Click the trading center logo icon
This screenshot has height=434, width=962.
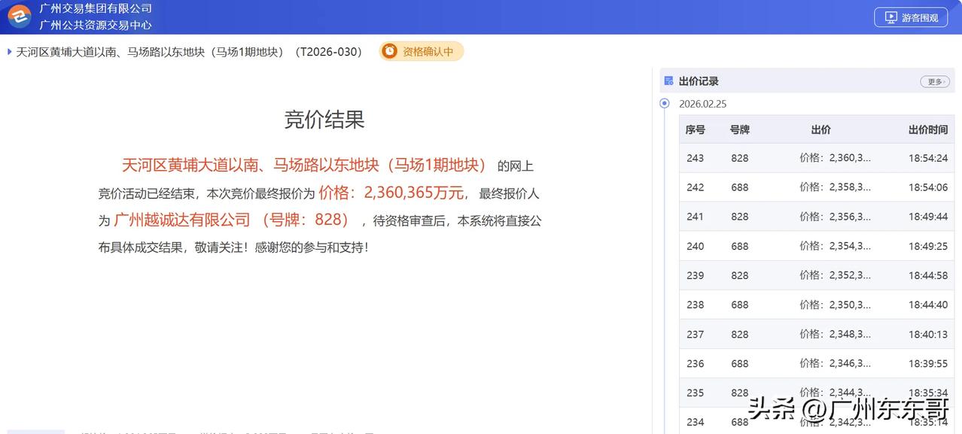[20, 16]
